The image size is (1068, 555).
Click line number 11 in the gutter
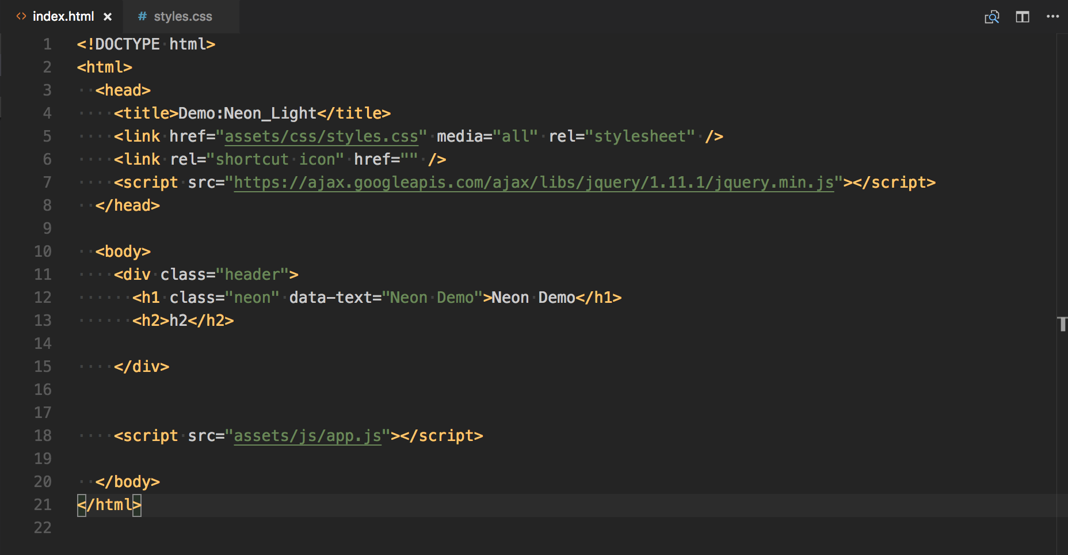point(43,275)
